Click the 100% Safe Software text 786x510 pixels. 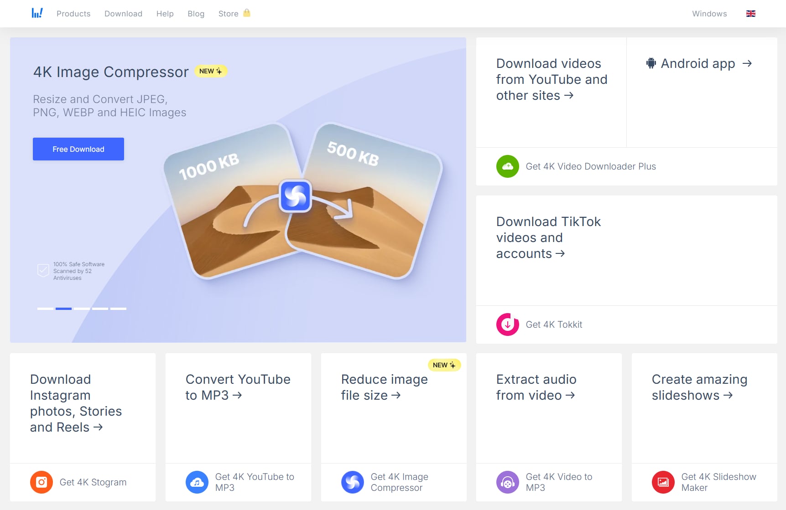79,271
